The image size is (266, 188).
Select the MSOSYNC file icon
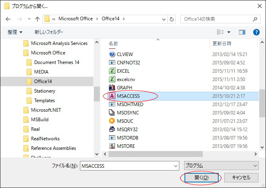(112, 112)
